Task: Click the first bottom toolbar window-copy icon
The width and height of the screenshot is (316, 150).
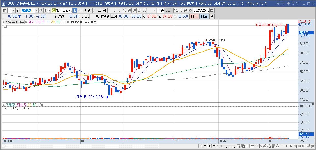Action: pos(239,146)
